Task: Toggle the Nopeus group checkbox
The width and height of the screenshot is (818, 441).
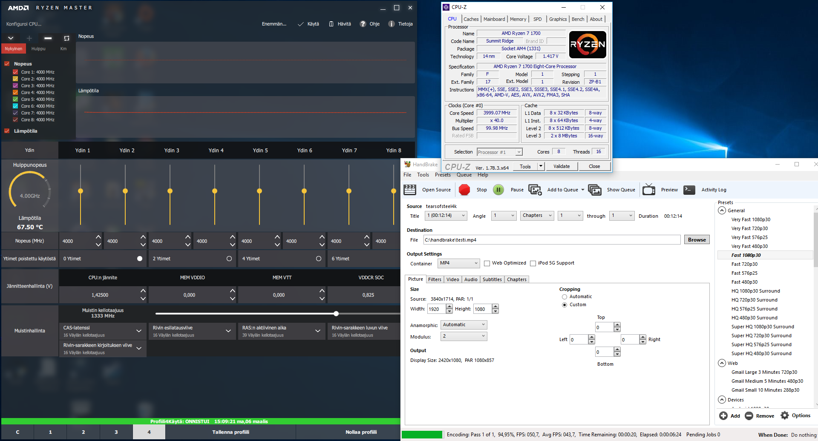Action: click(7, 64)
